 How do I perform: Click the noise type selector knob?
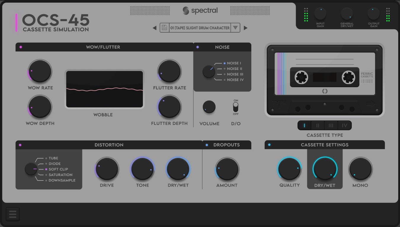pos(209,72)
